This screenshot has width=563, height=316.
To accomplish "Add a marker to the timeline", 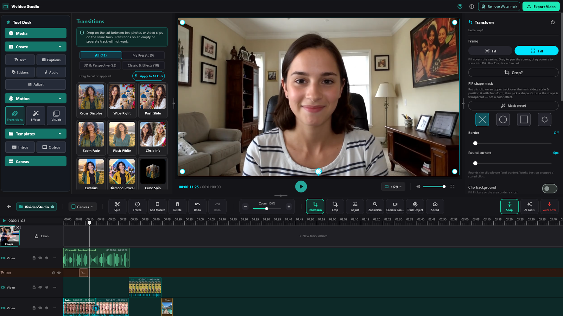I will (157, 207).
